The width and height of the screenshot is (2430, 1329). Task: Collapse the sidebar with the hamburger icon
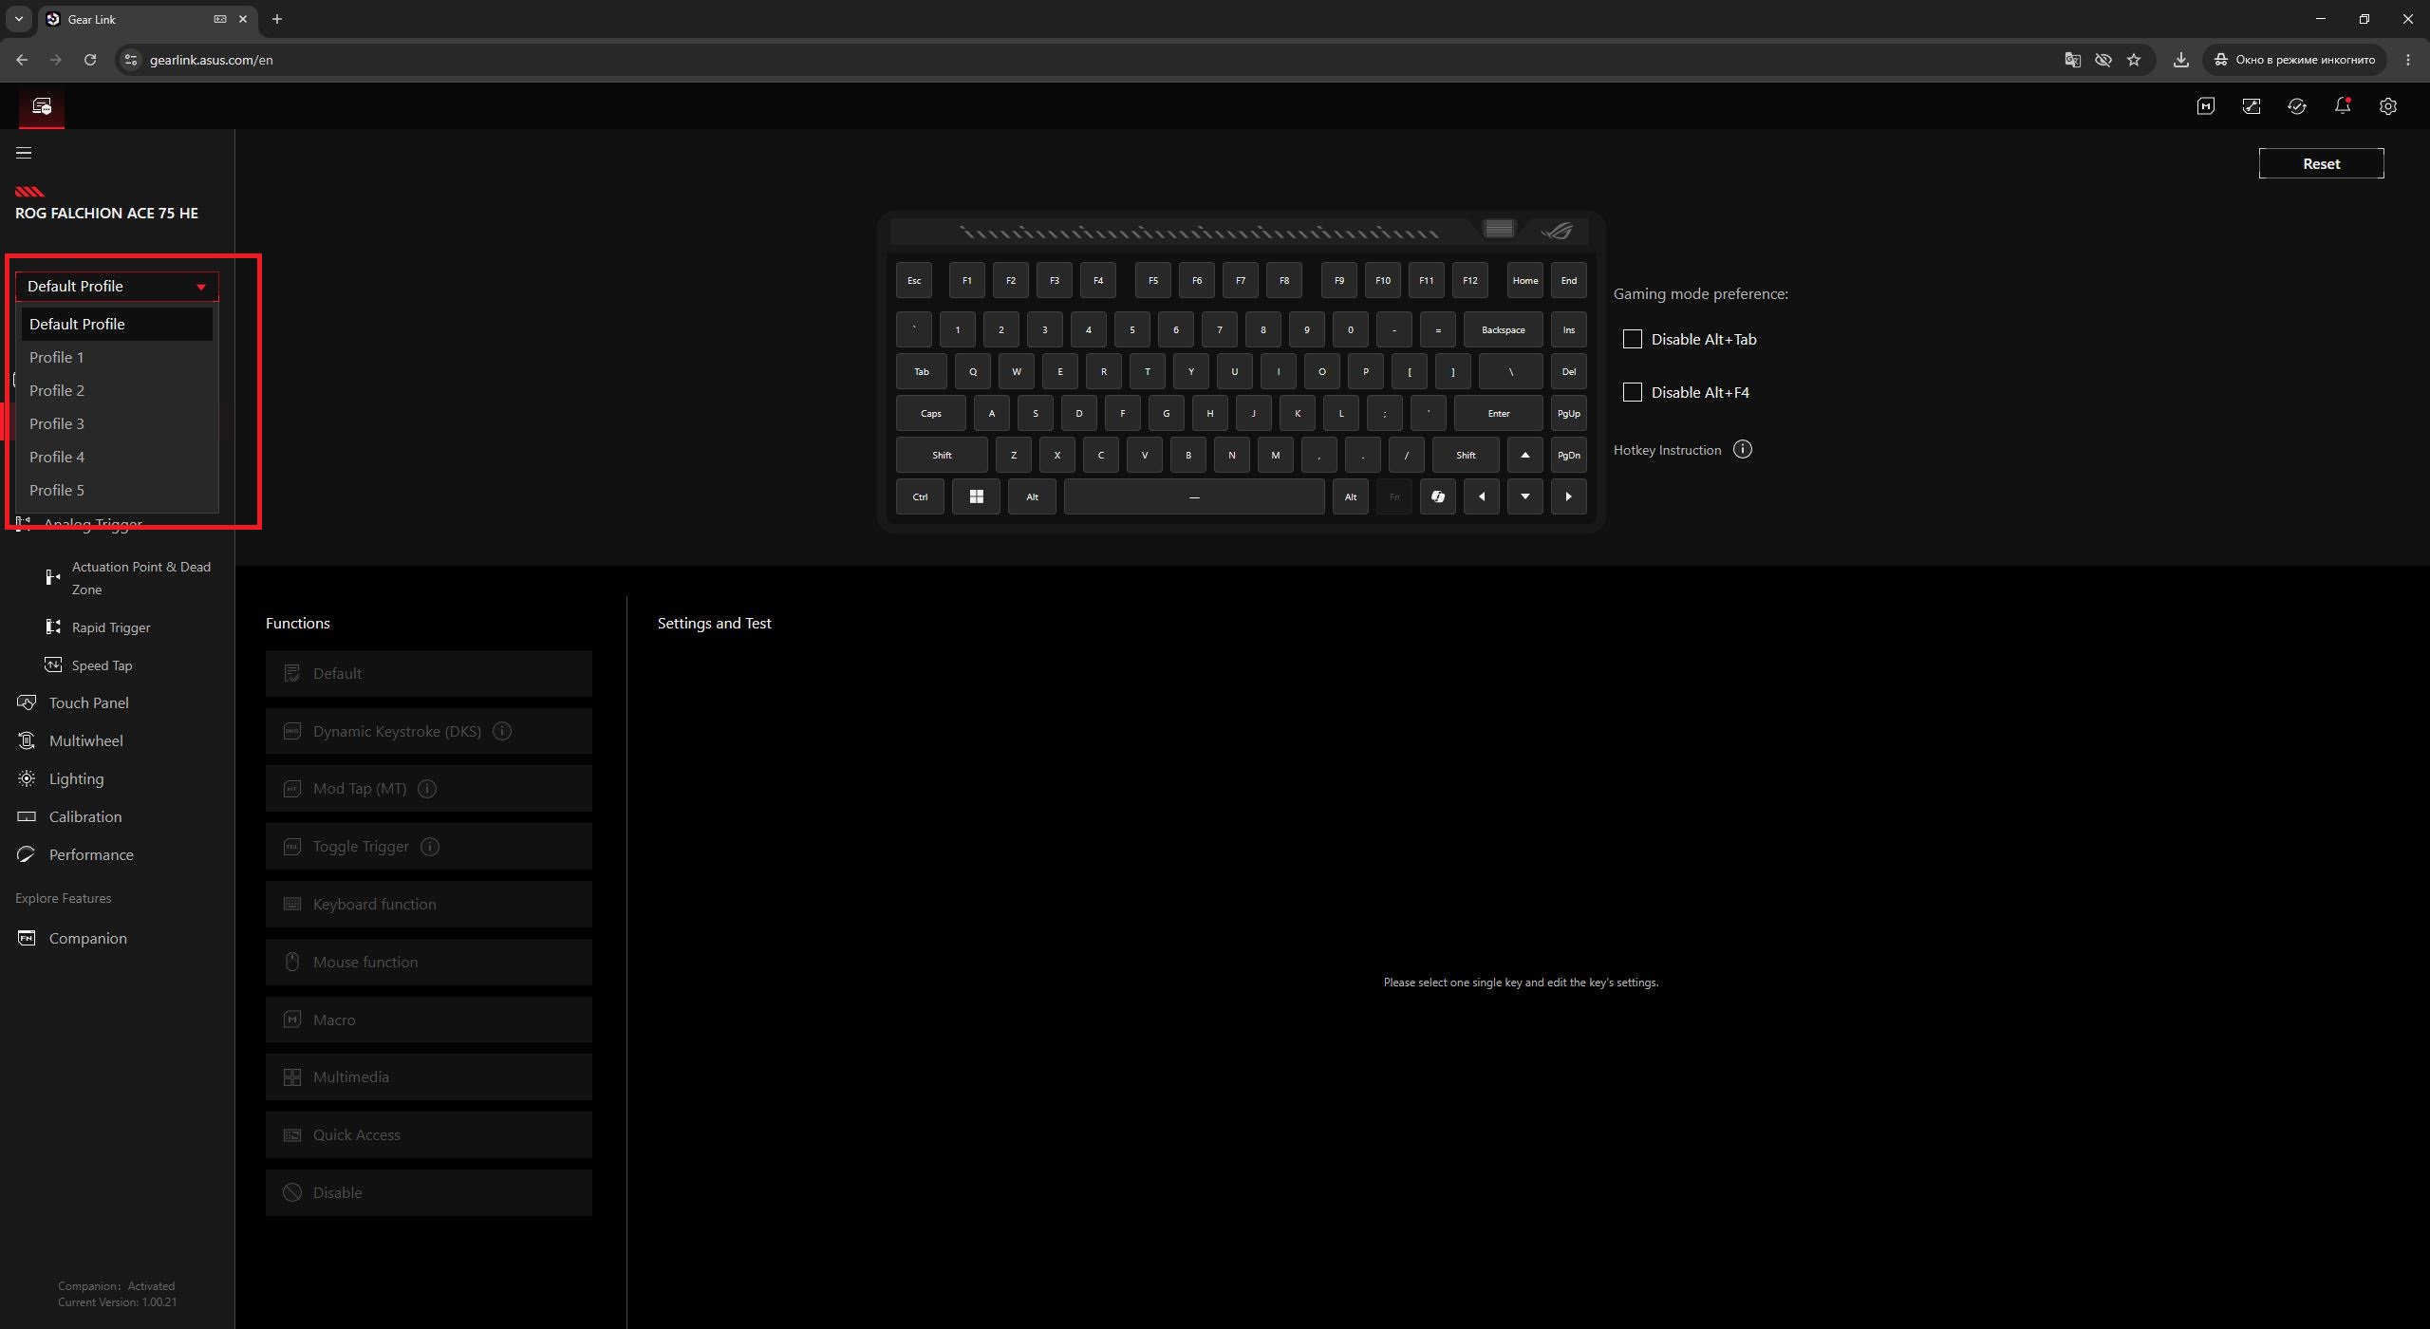(x=24, y=153)
